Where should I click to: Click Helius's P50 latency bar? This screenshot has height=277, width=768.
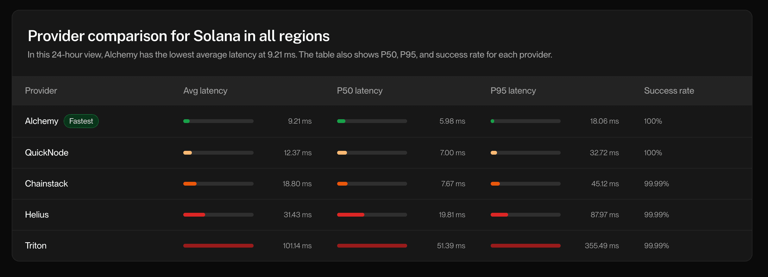point(372,215)
